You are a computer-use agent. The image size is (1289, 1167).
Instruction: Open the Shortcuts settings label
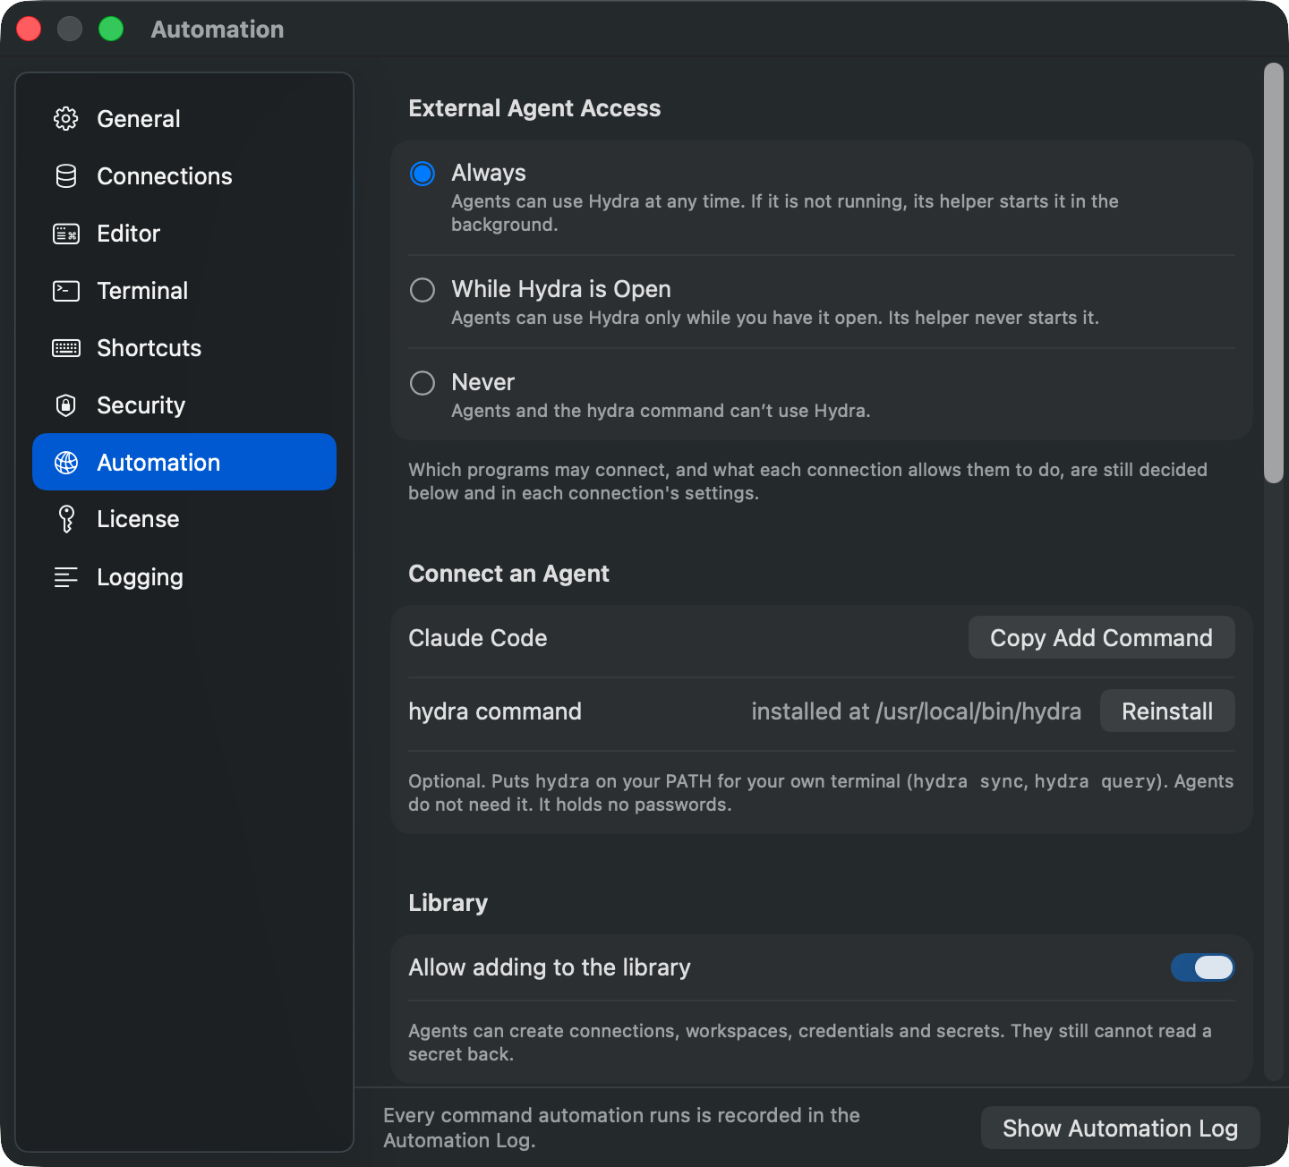[x=149, y=348]
